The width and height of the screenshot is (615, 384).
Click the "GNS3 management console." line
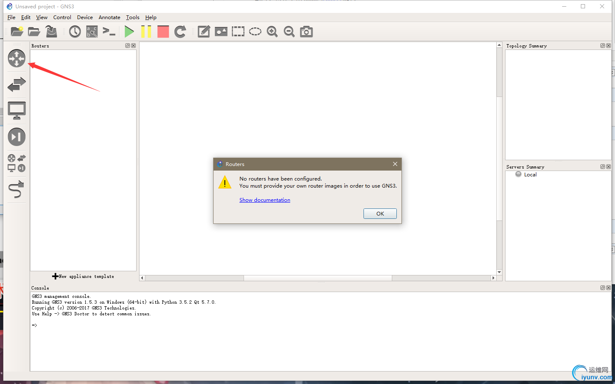(x=61, y=297)
